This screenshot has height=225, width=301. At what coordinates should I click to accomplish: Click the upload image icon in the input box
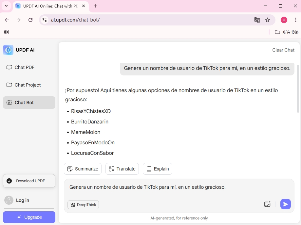pyautogui.click(x=267, y=204)
